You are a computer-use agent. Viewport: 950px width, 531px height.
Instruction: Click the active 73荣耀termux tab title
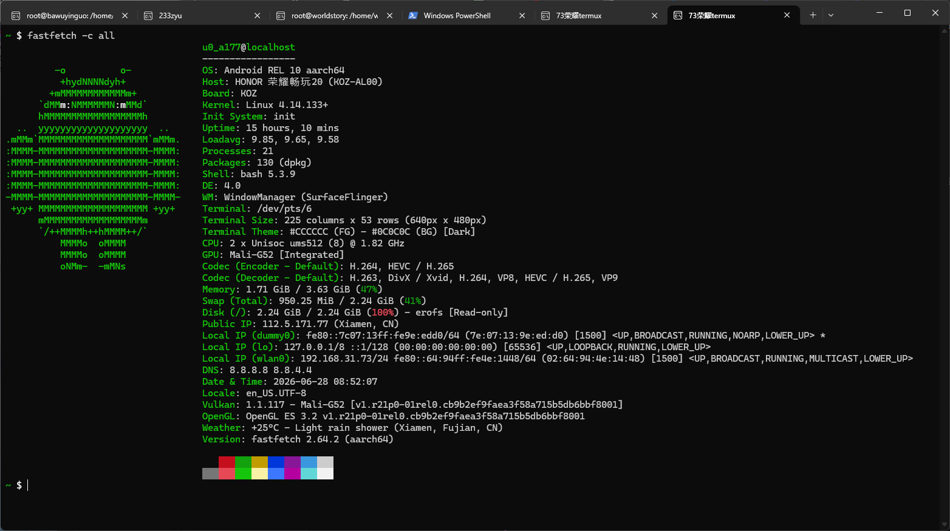tap(711, 16)
